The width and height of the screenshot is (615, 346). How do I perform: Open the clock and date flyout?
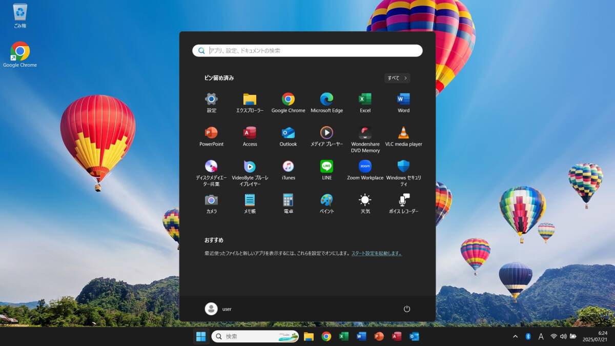(x=595, y=336)
